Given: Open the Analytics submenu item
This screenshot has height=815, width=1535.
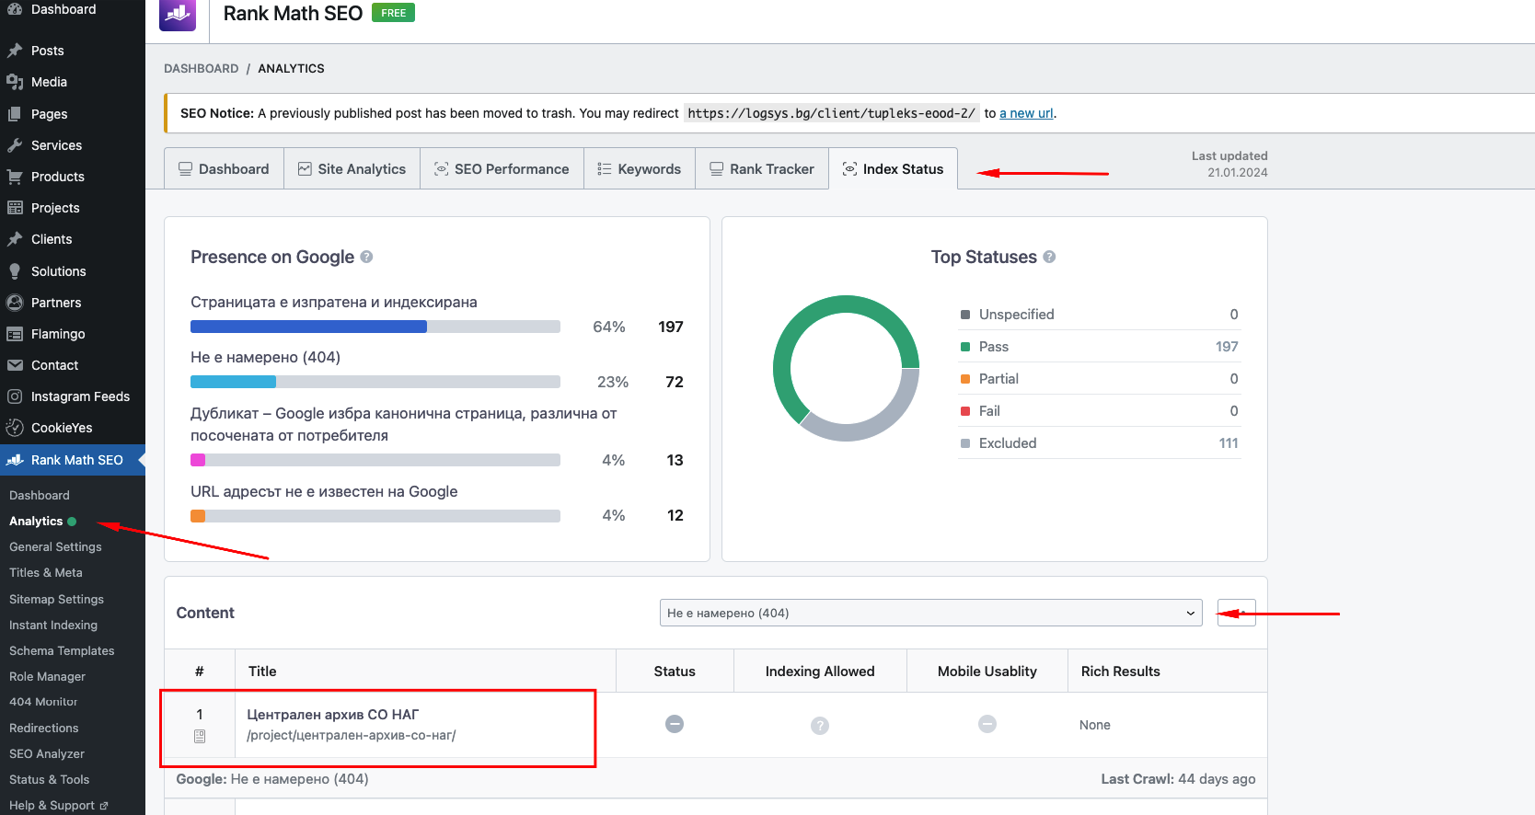Looking at the screenshot, I should click(x=36, y=521).
